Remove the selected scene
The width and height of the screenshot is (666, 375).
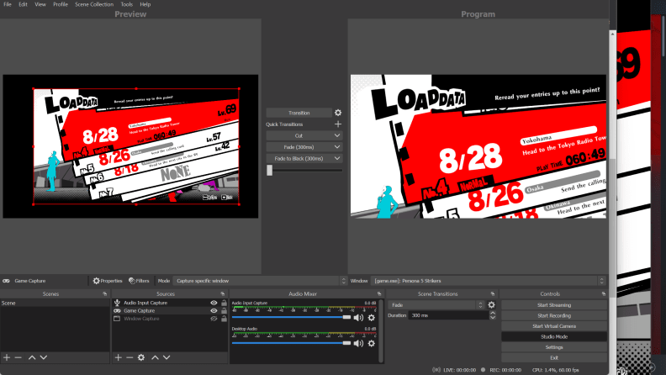point(18,357)
